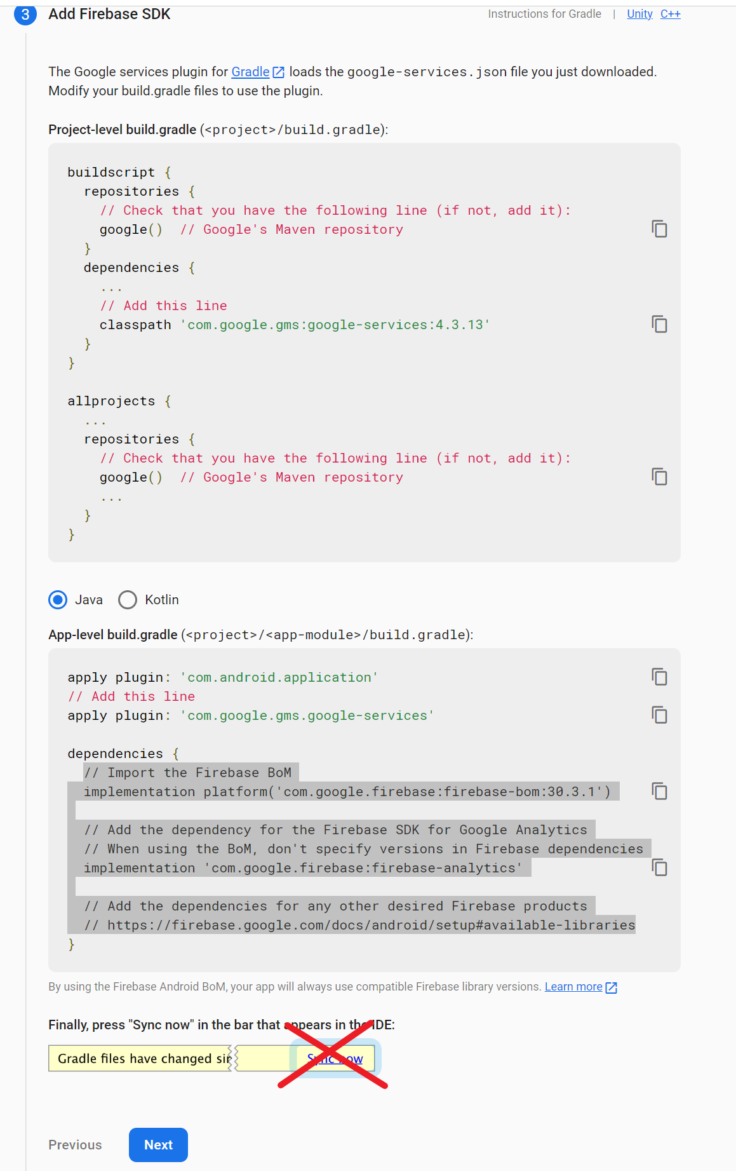736x1171 pixels.
Task: Click the Previous button
Action: click(75, 1145)
